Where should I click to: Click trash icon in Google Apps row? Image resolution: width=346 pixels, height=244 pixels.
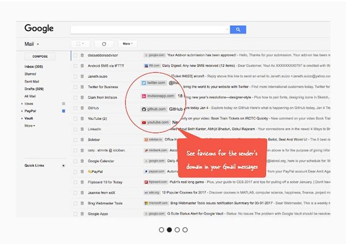82,214
